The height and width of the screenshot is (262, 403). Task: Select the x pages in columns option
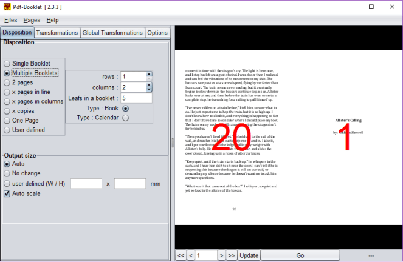point(7,102)
